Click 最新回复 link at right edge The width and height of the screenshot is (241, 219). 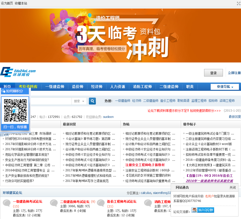click(235, 117)
